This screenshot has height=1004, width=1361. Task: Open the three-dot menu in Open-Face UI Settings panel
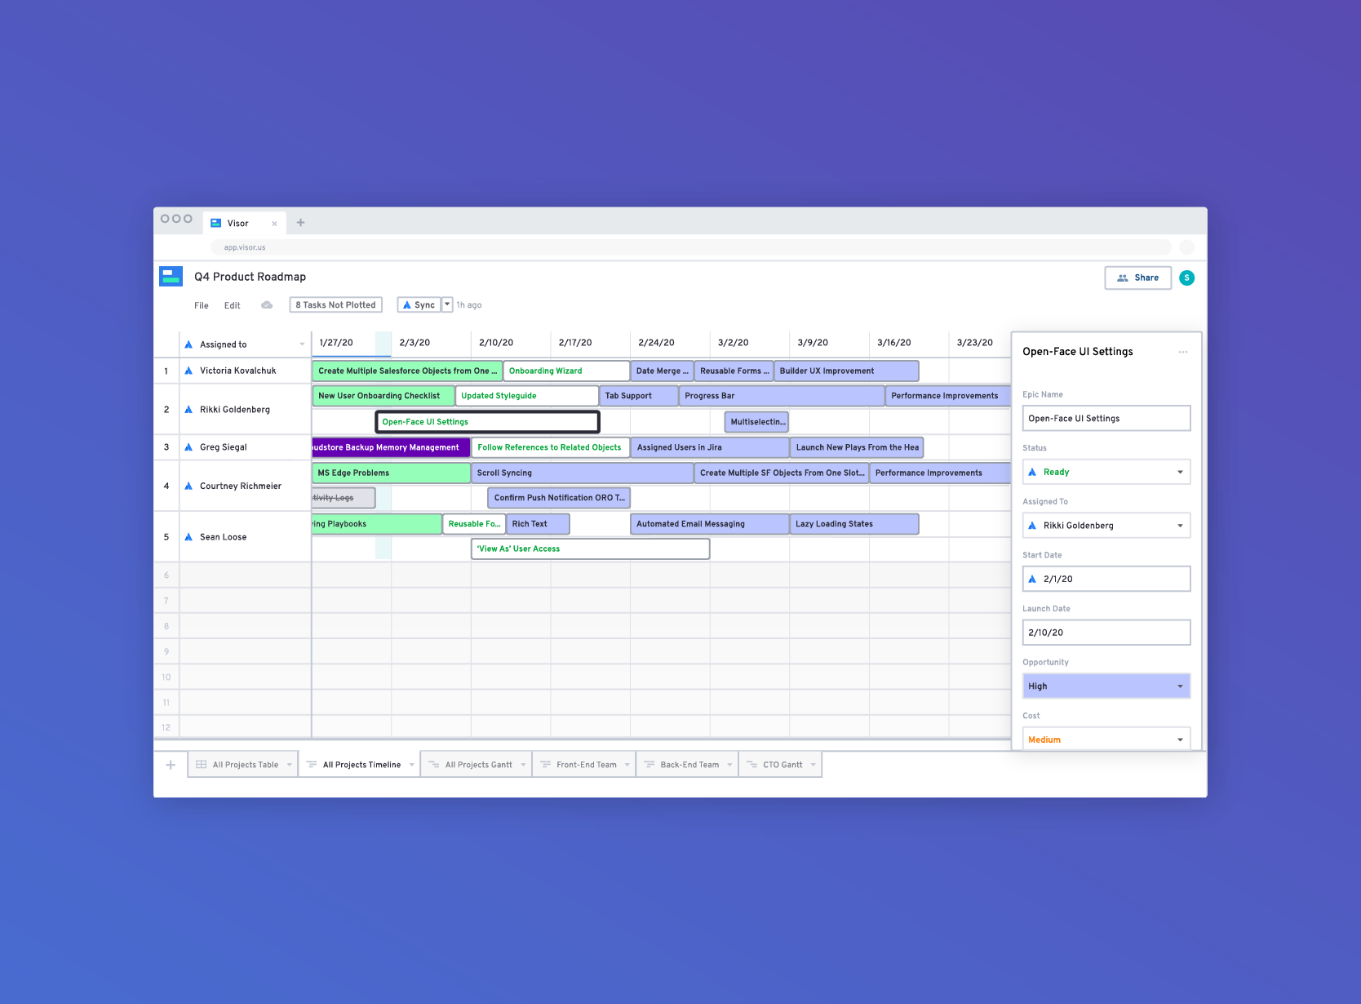1182,352
